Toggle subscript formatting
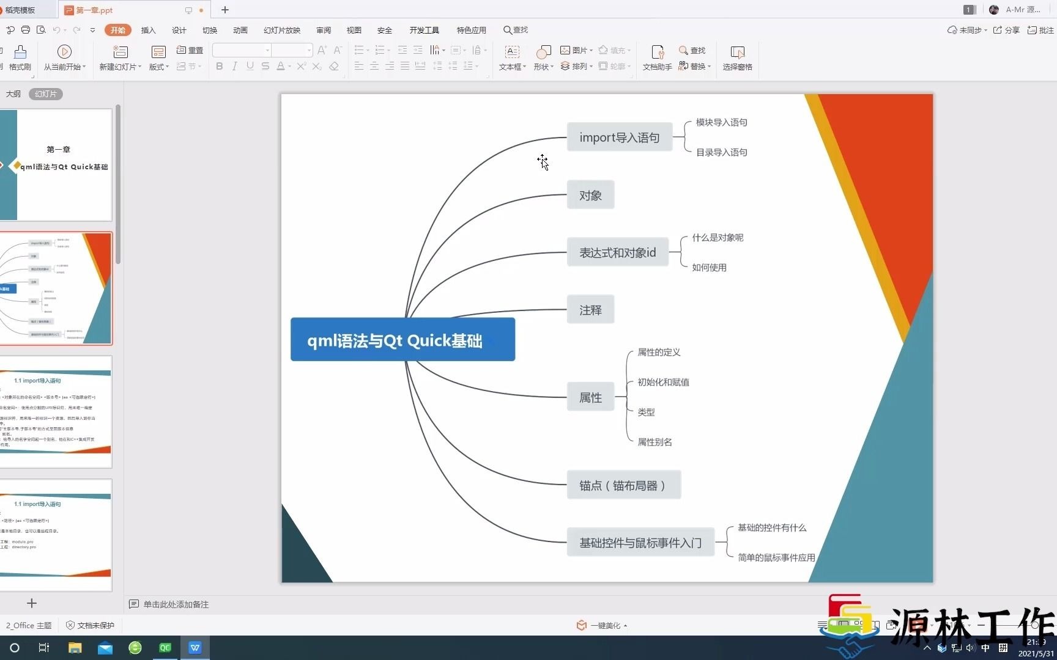This screenshot has width=1057, height=660. (317, 66)
